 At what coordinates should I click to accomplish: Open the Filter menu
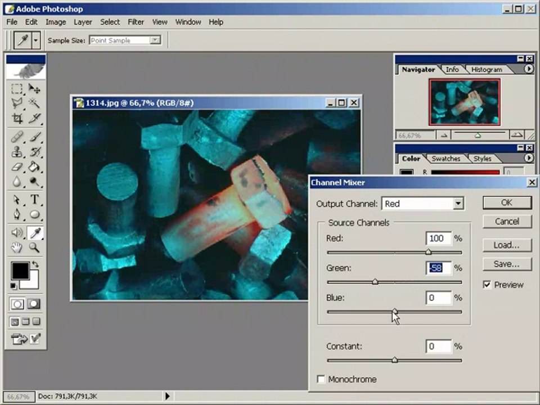tap(136, 22)
